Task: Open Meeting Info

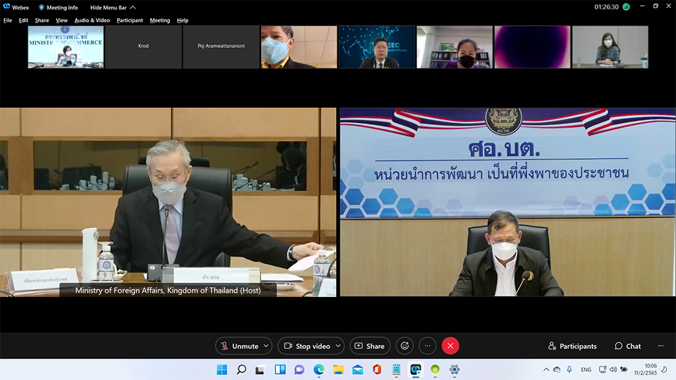Action: pos(58,7)
